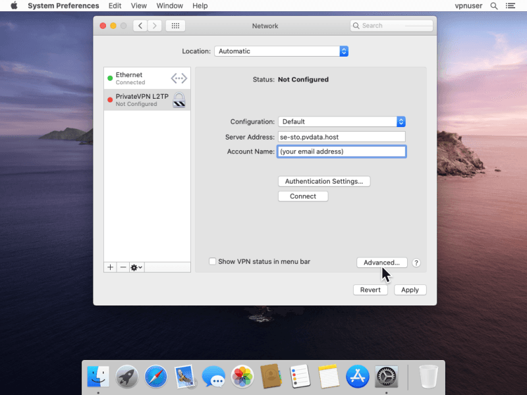Open the Window menu
527x395 pixels.
(170, 6)
